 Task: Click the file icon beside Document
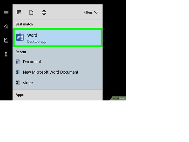click(18, 62)
